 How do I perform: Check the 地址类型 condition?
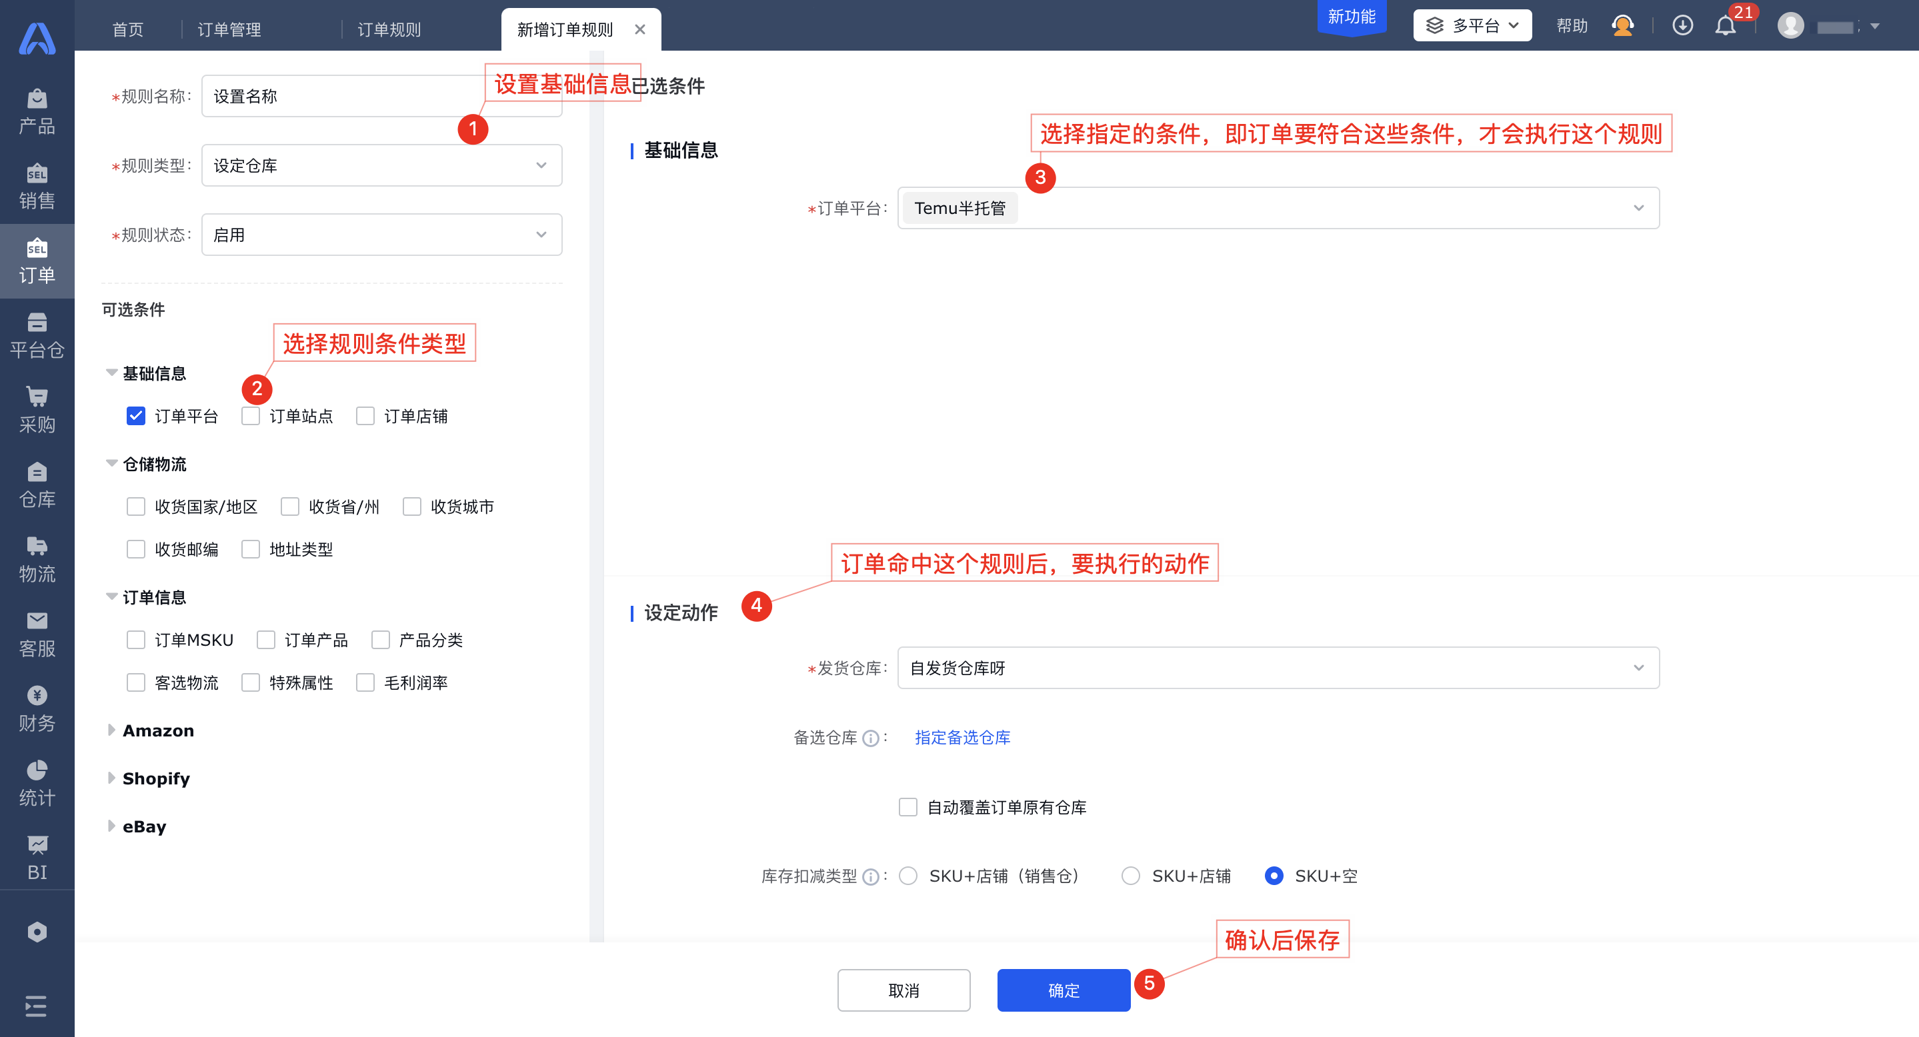point(250,549)
